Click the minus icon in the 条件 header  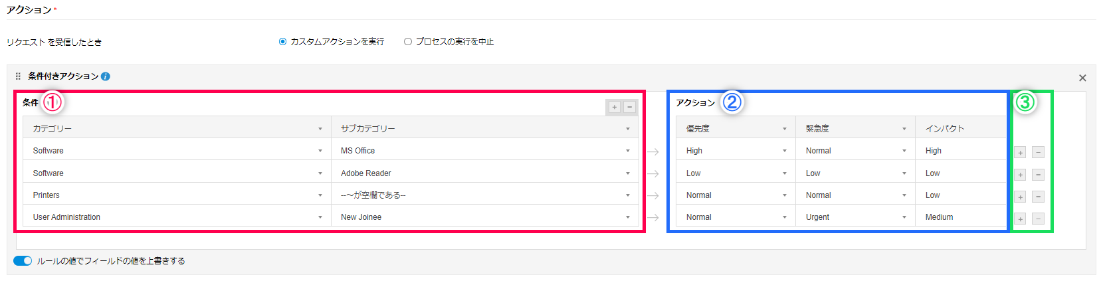pos(629,107)
